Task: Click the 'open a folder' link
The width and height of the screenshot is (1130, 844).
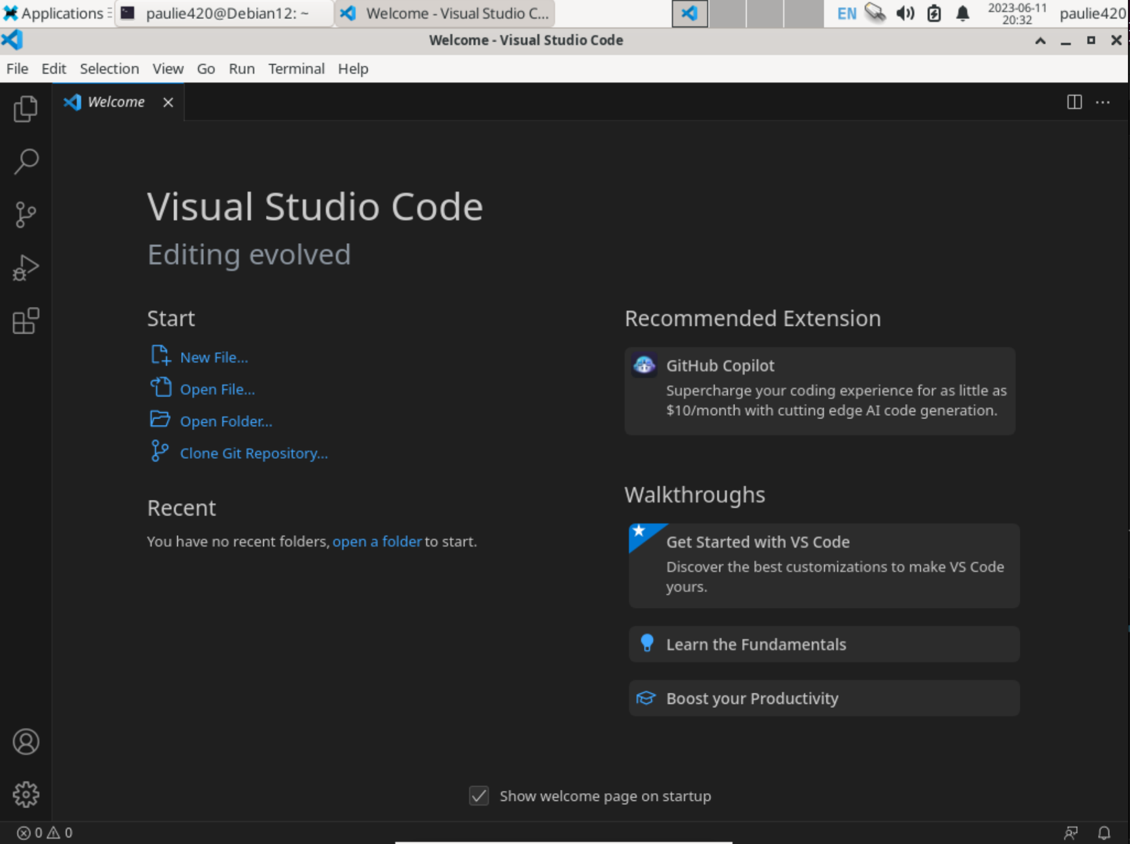Action: [x=377, y=542]
